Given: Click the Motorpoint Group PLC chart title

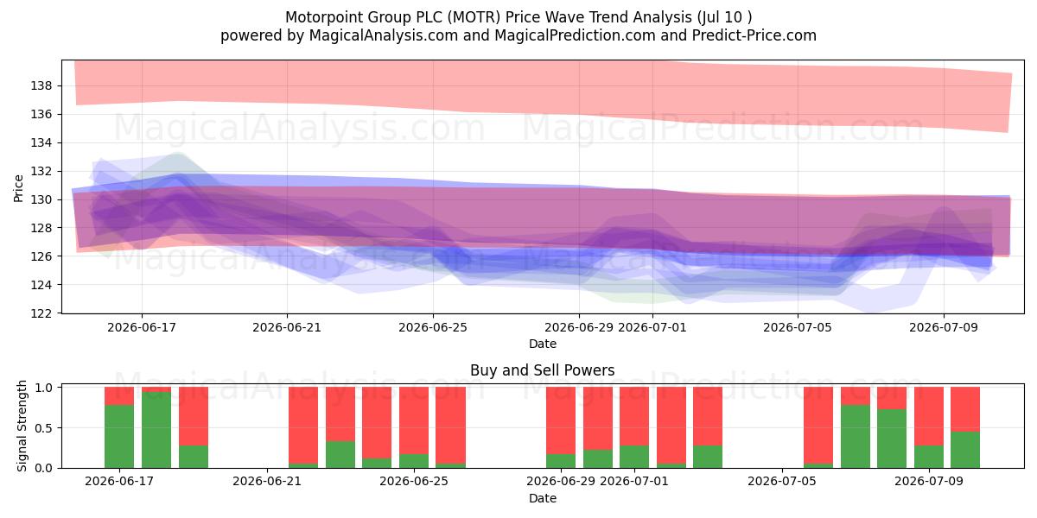Looking at the screenshot, I should (x=518, y=17).
